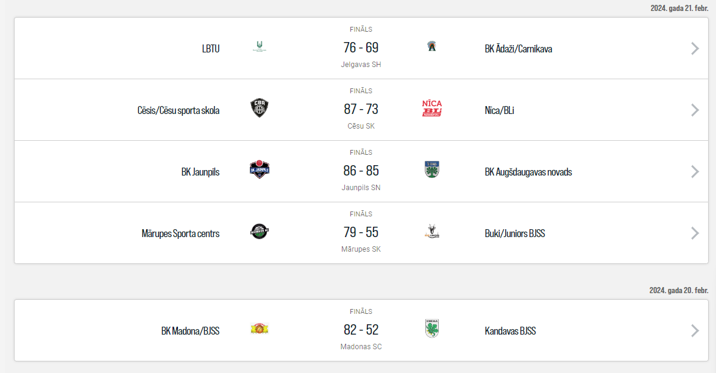Expand the Madona vs Kandavas game chevron

click(x=695, y=331)
